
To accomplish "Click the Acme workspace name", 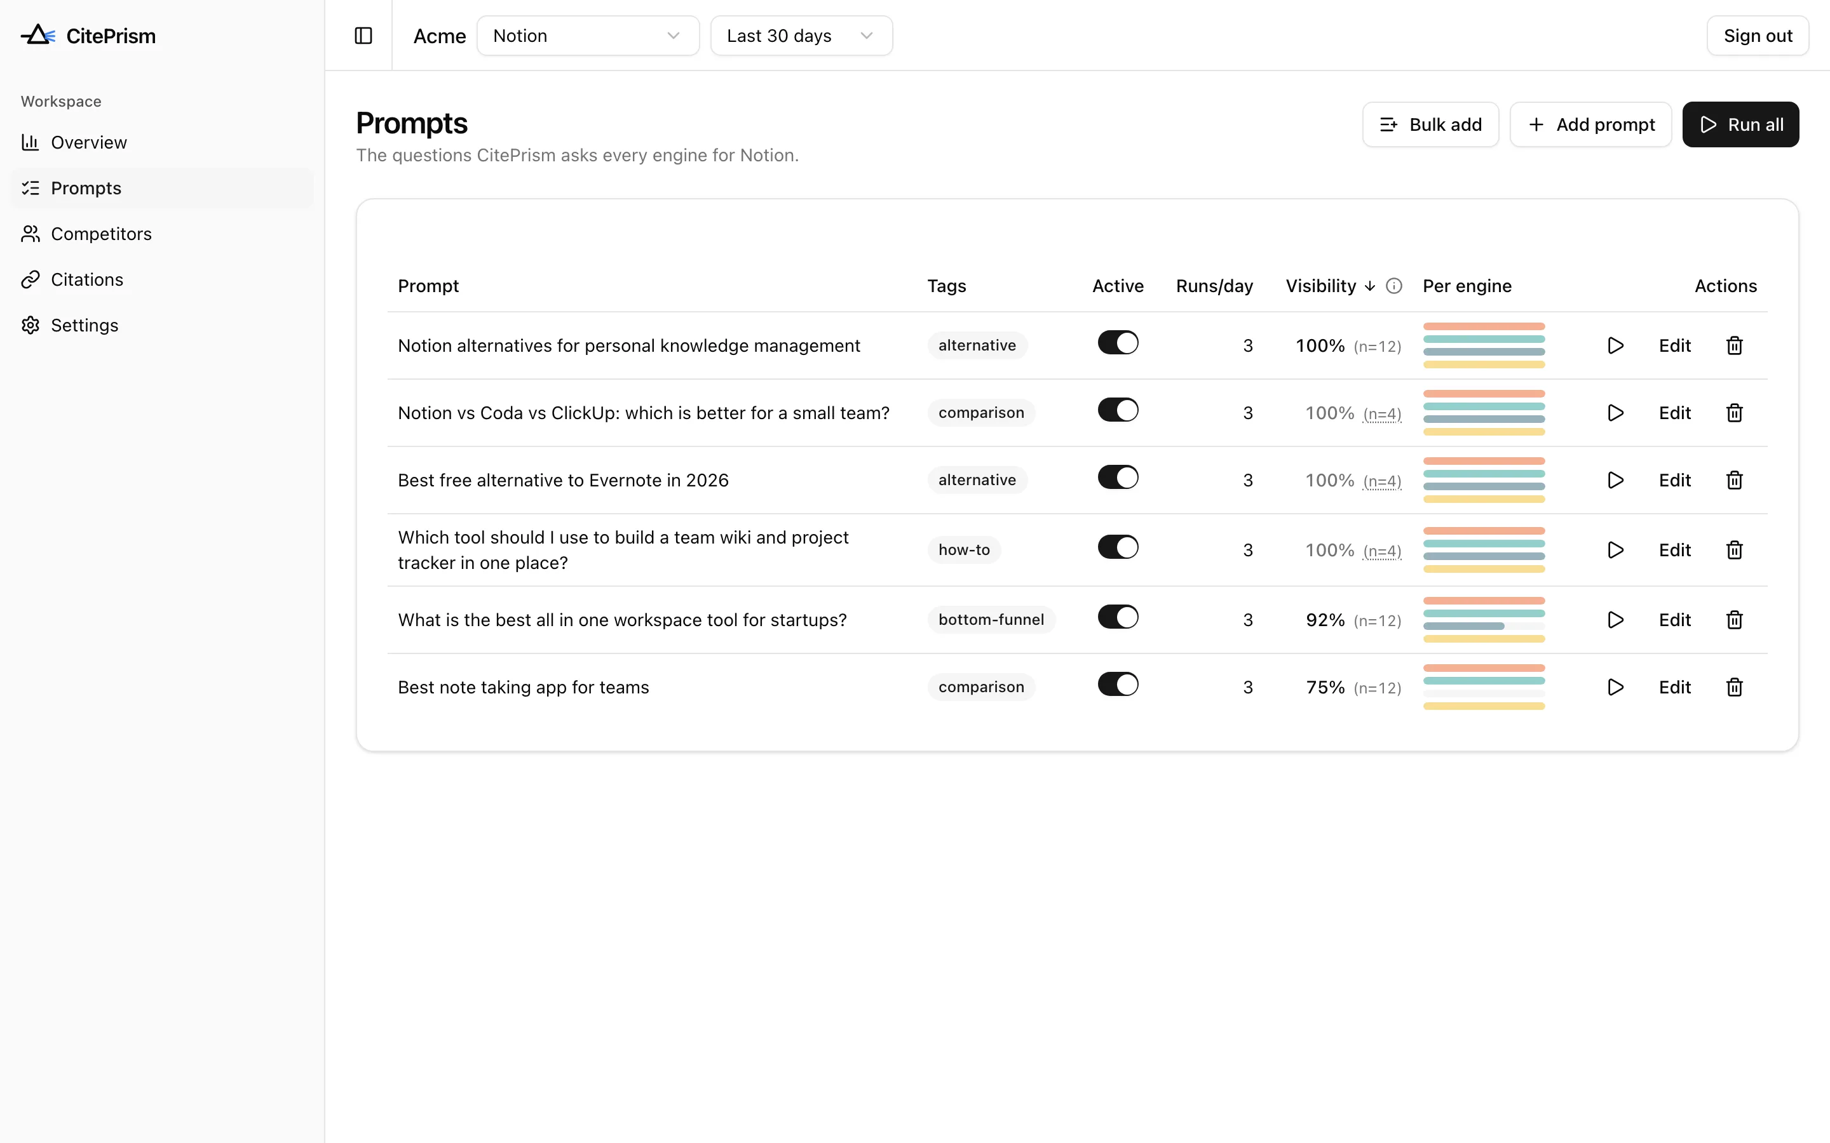I will click(439, 36).
